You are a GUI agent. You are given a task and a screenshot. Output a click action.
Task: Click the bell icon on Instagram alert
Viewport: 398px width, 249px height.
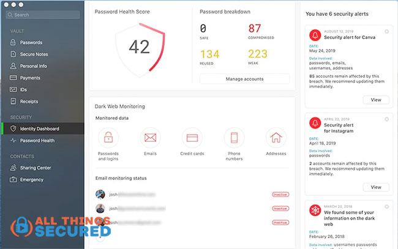click(x=315, y=123)
